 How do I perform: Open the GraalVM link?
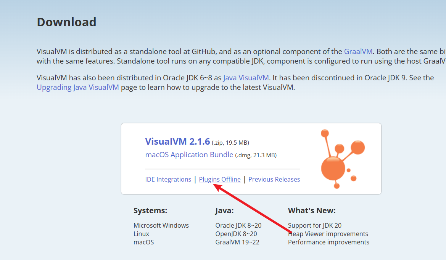tap(358, 51)
